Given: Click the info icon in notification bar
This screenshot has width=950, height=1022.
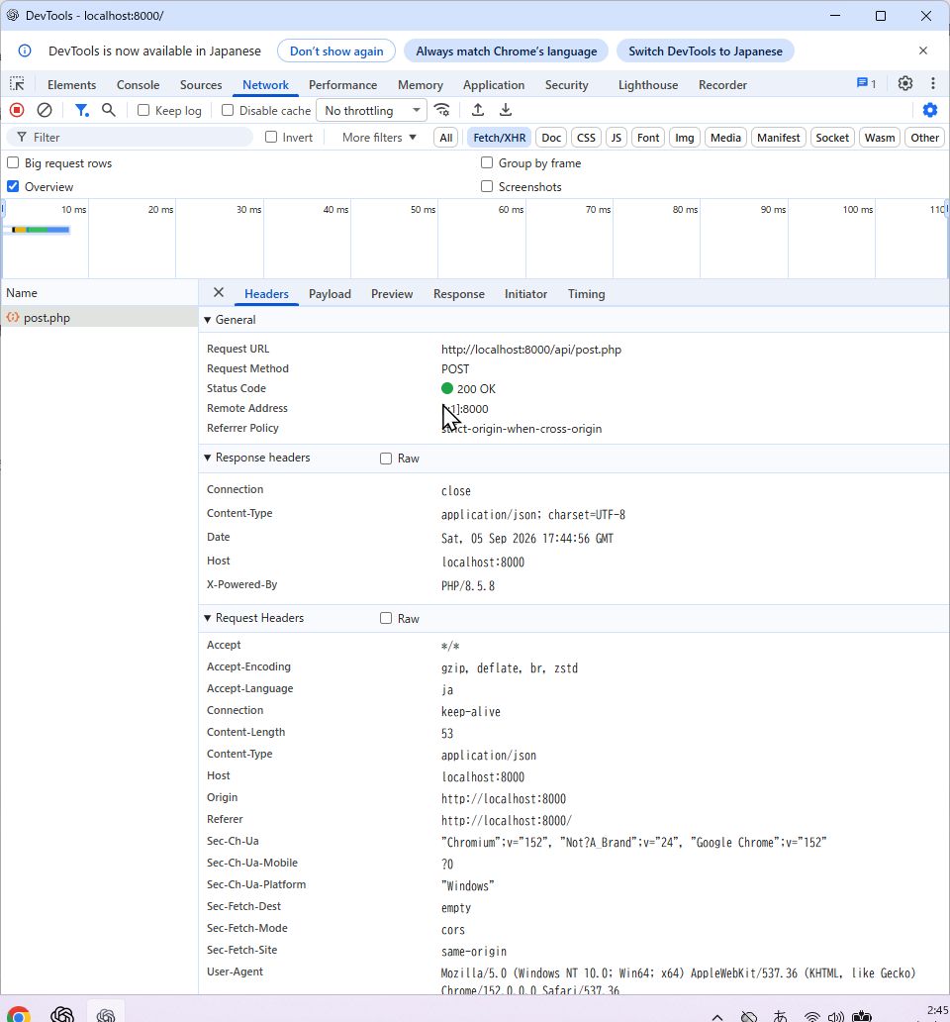Looking at the screenshot, I should click(x=25, y=51).
